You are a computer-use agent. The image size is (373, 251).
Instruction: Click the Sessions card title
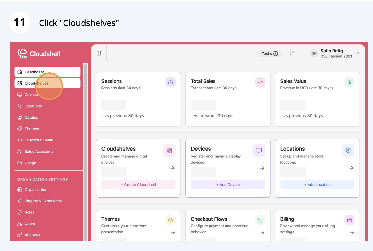pyautogui.click(x=112, y=81)
